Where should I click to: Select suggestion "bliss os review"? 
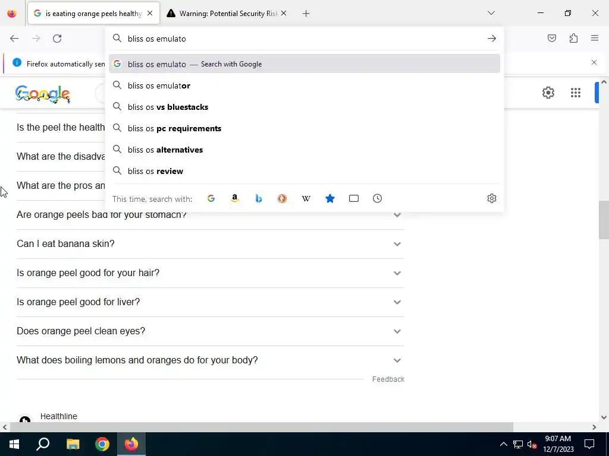click(304, 171)
